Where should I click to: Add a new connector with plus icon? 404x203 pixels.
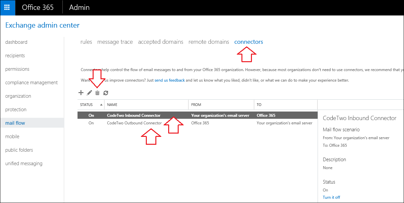[81, 93]
